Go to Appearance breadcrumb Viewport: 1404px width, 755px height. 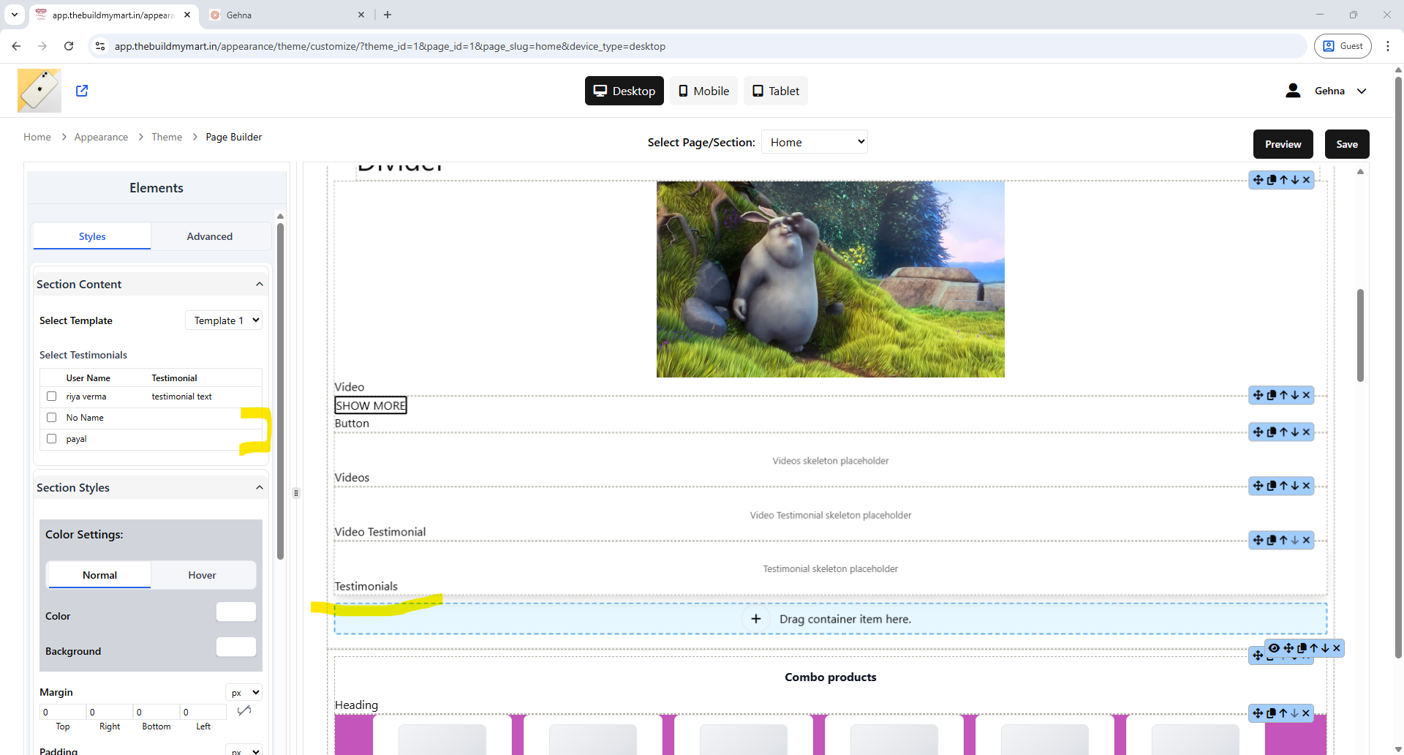coord(101,137)
